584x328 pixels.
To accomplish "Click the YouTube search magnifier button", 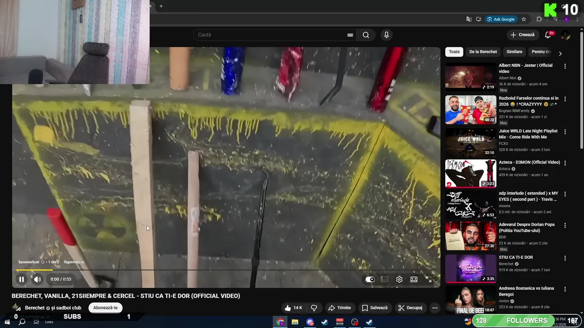I will [366, 35].
